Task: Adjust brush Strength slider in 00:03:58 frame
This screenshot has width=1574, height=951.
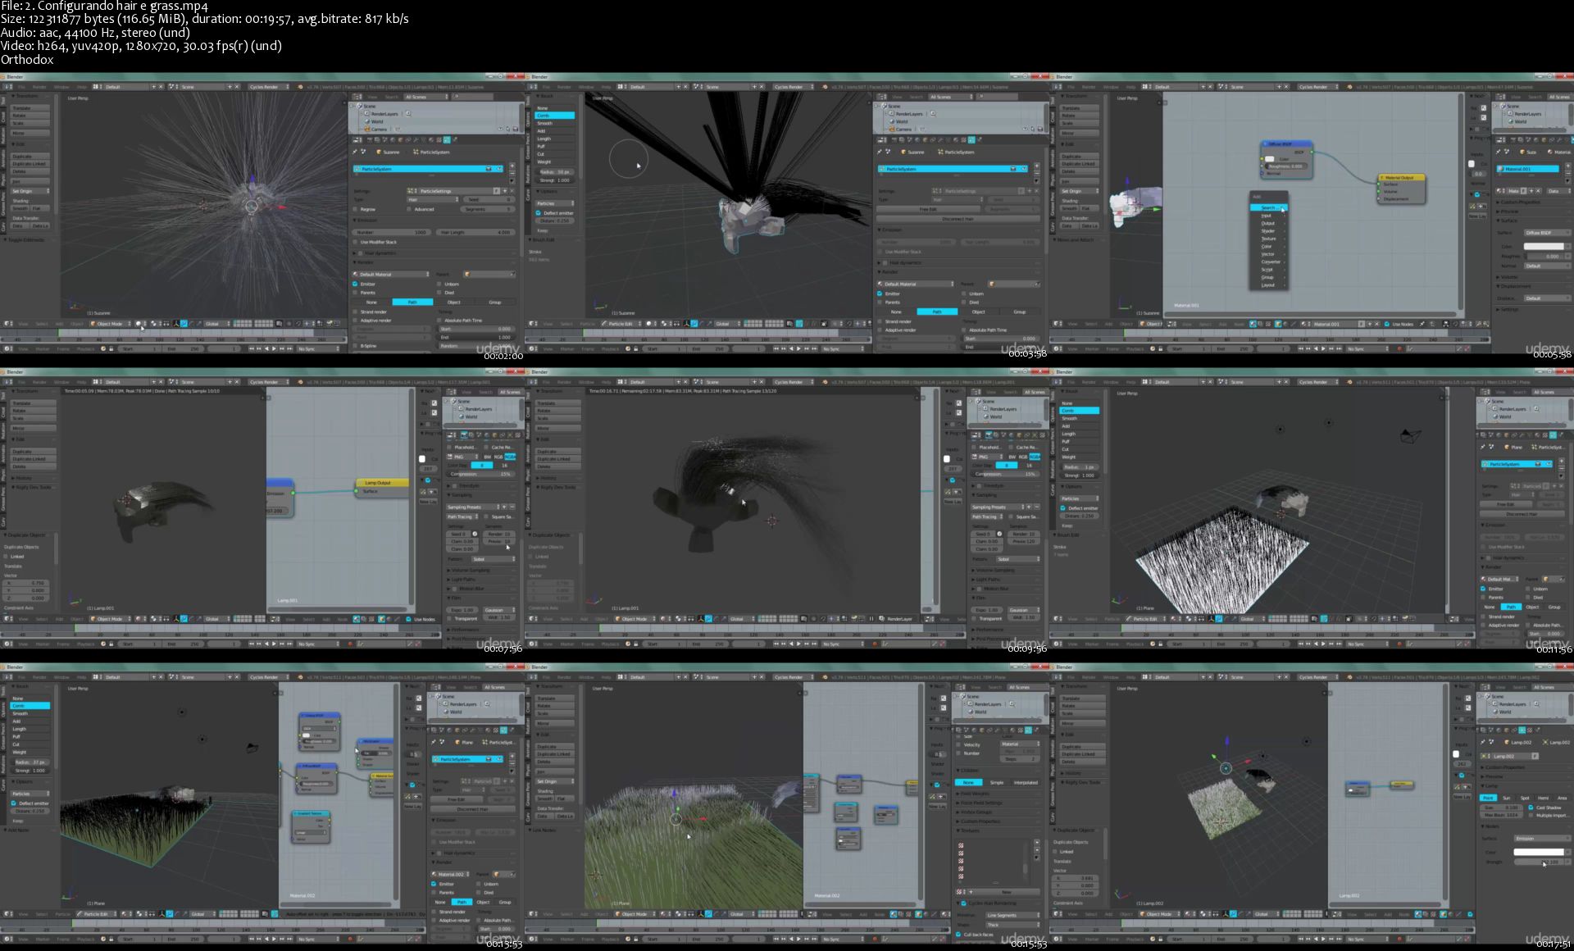Action: tap(555, 180)
